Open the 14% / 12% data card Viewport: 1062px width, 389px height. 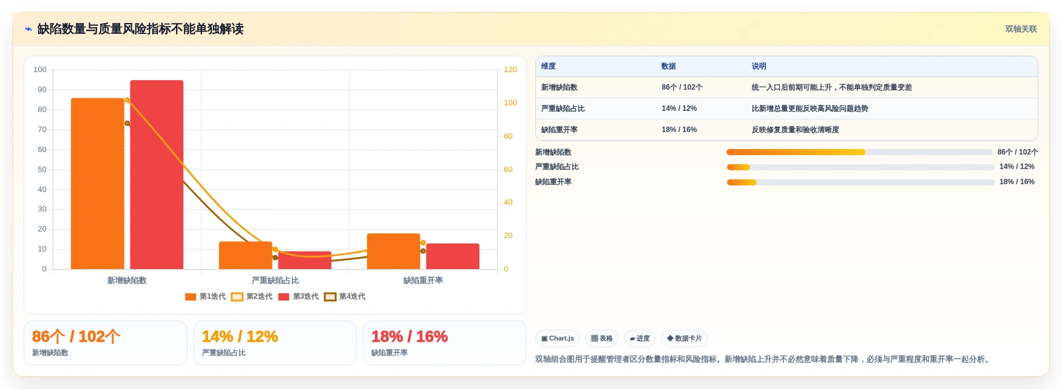275,343
